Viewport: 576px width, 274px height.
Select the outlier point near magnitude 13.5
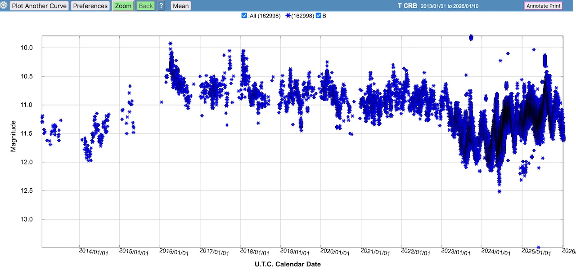pyautogui.click(x=538, y=247)
